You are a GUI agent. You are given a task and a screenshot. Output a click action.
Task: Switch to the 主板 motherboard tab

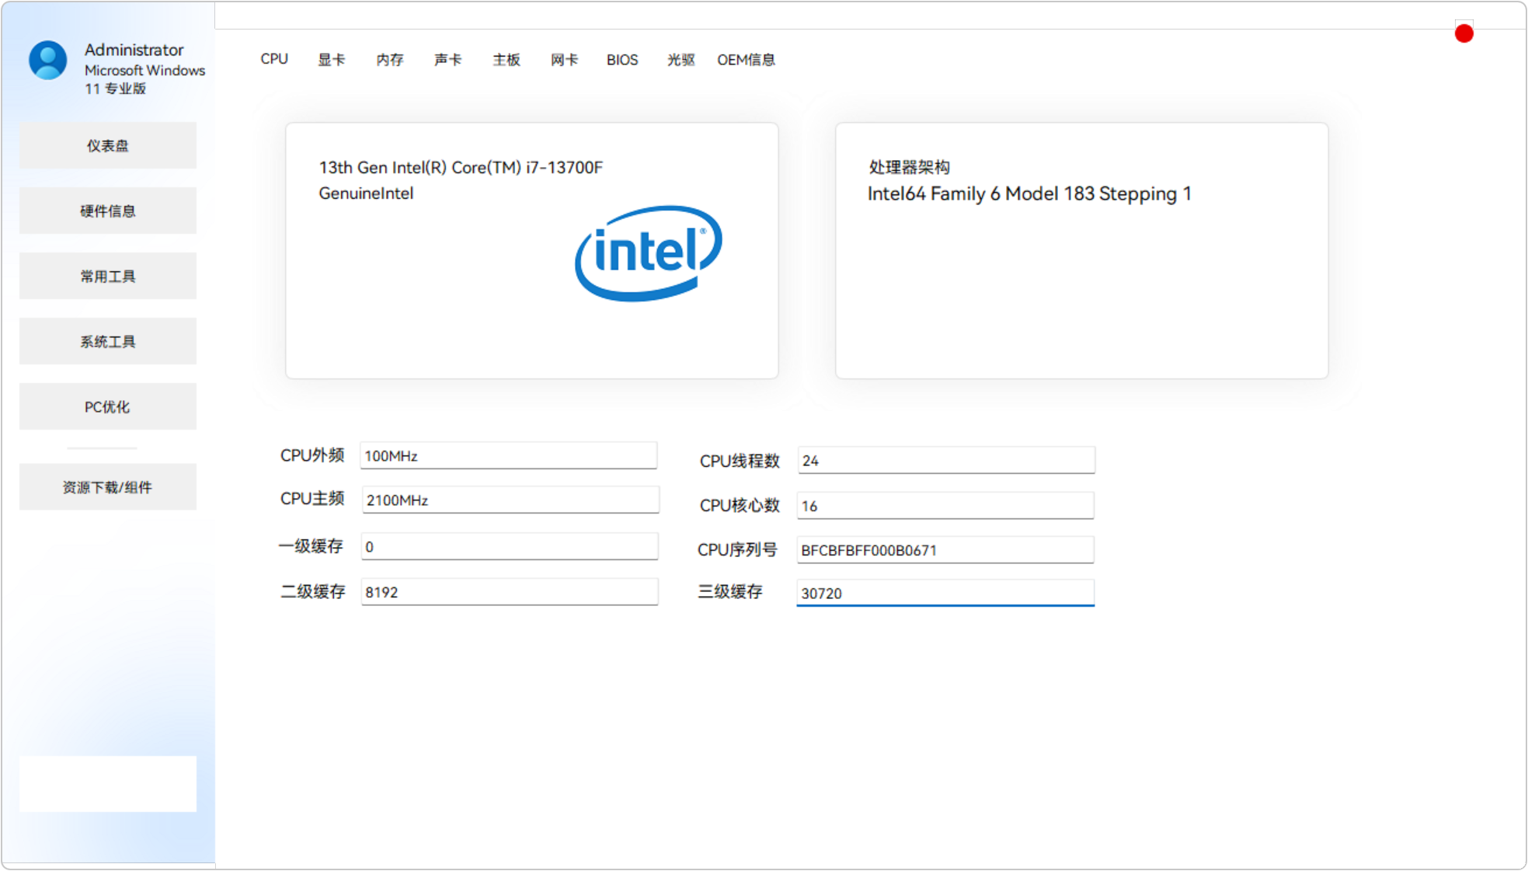click(506, 60)
